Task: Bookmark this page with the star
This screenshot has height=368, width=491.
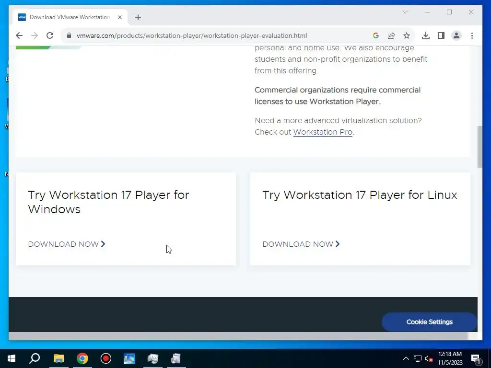Action: coord(407,35)
